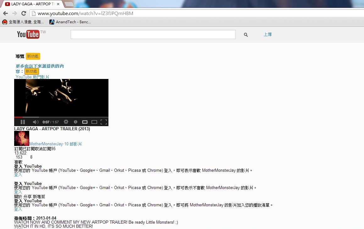Click the dislike count 8
This screenshot has width=364, height=229.
pyautogui.click(x=31, y=157)
